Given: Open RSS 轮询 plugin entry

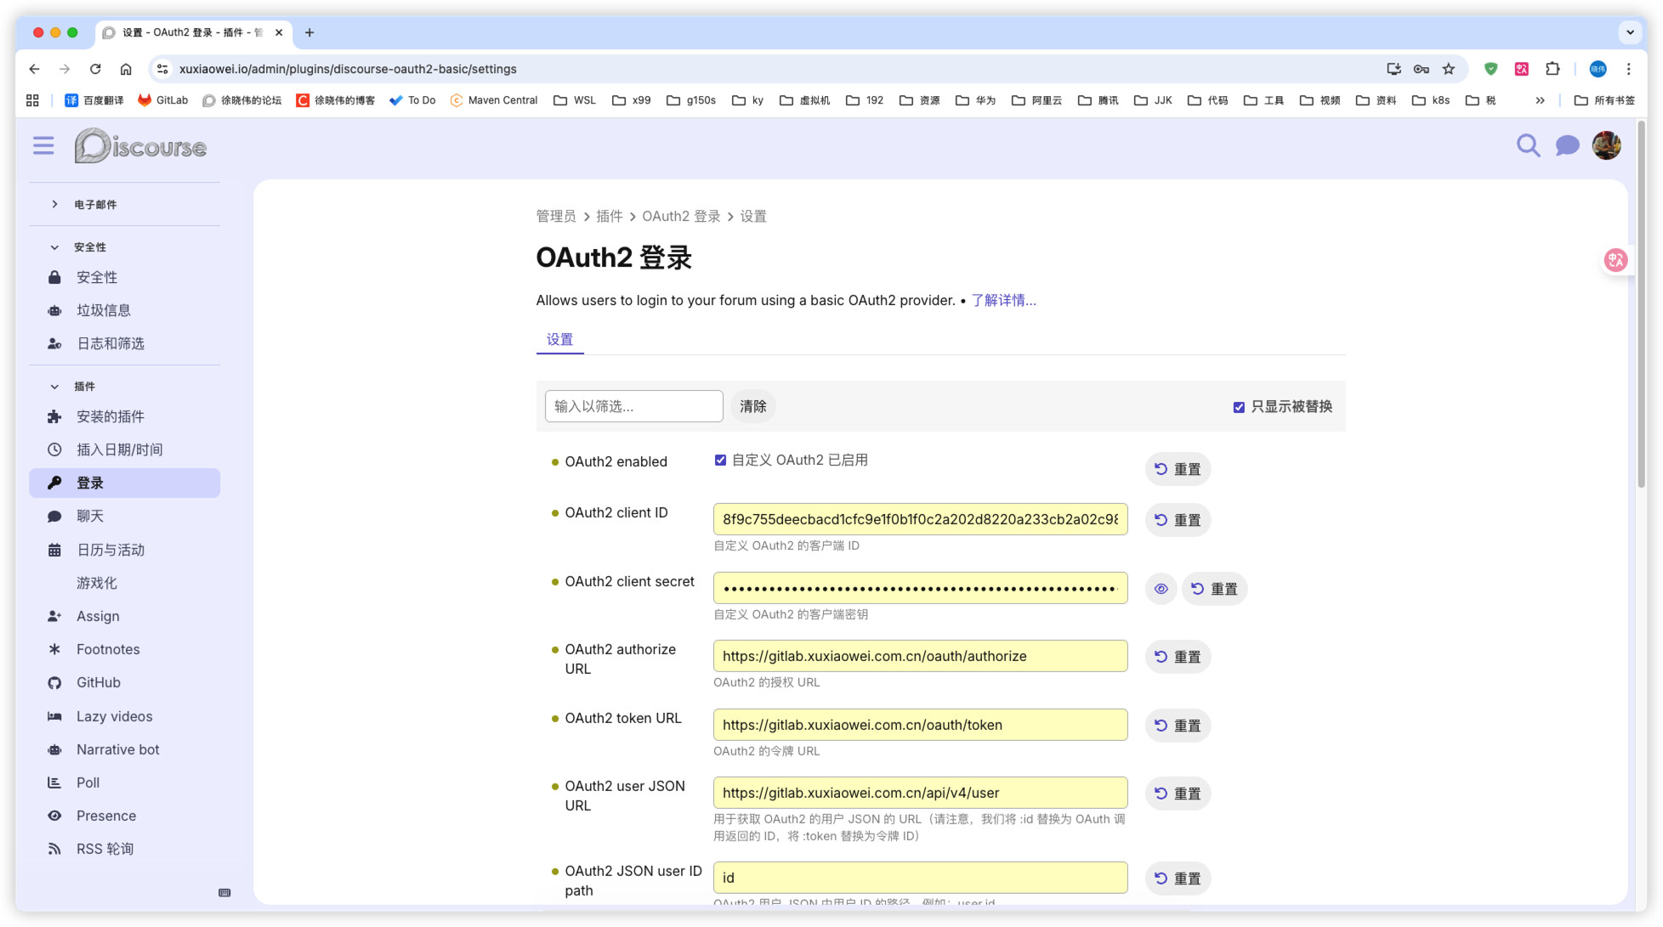Looking at the screenshot, I should (x=105, y=849).
